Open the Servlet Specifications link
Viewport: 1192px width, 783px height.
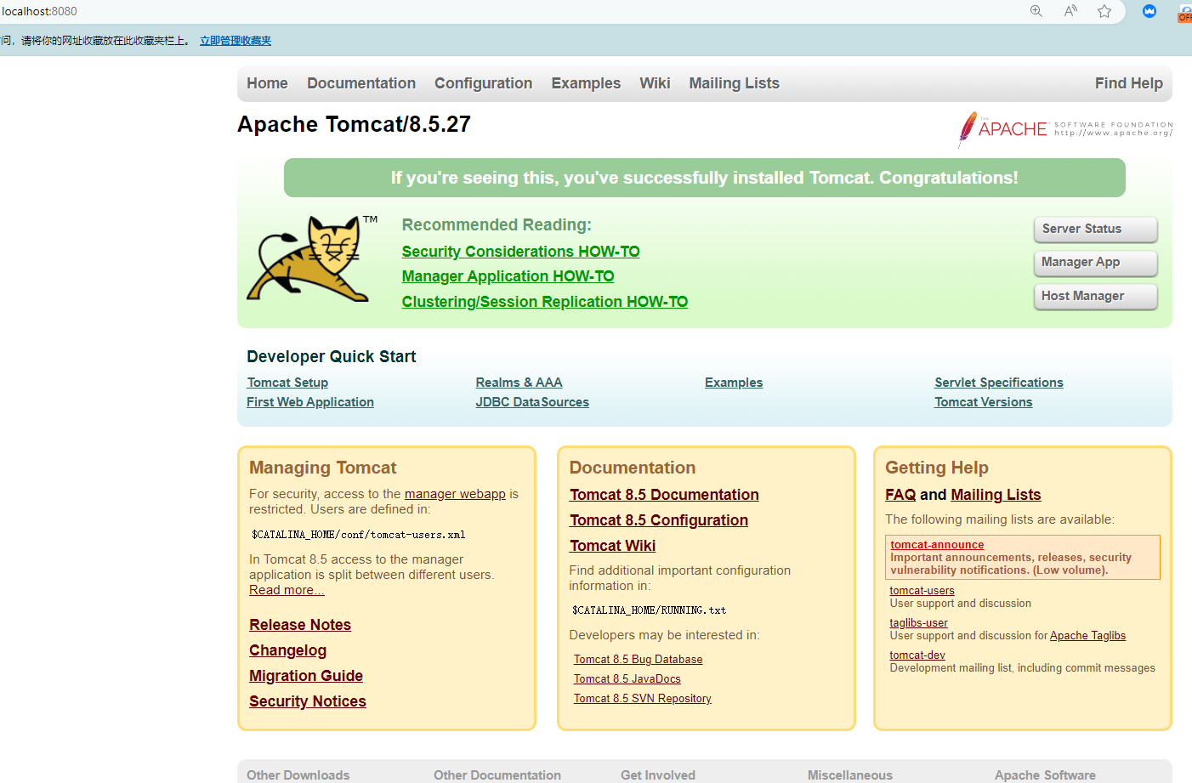[999, 383]
